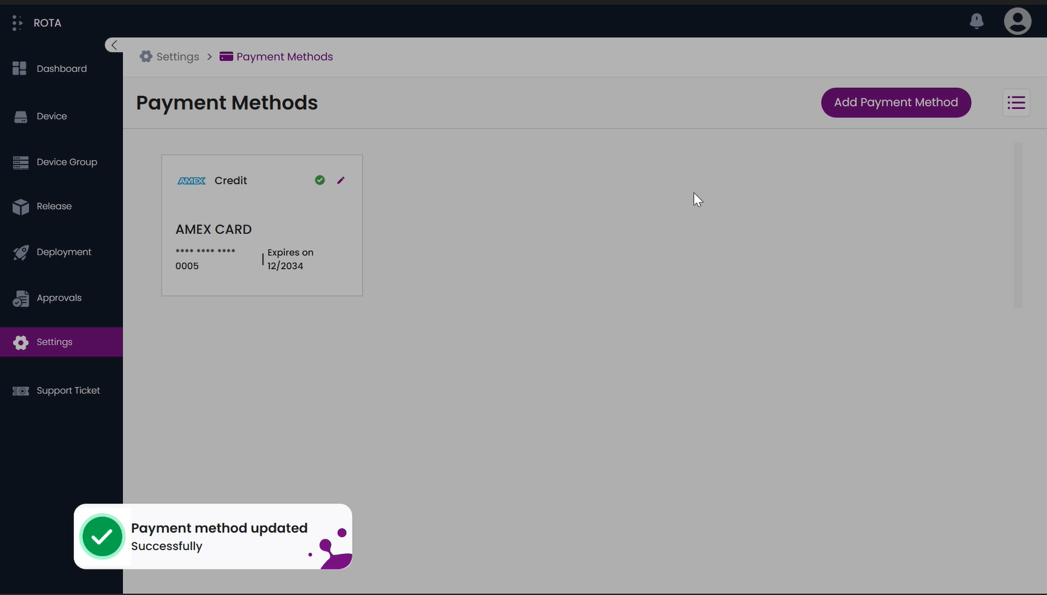Open Dashboard from the sidebar
The width and height of the screenshot is (1047, 595).
(61, 69)
